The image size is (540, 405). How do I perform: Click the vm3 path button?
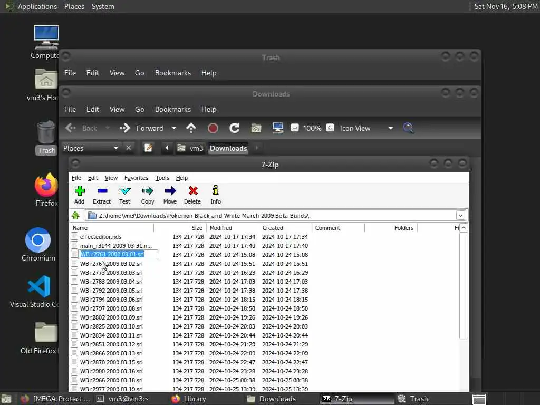click(x=191, y=148)
